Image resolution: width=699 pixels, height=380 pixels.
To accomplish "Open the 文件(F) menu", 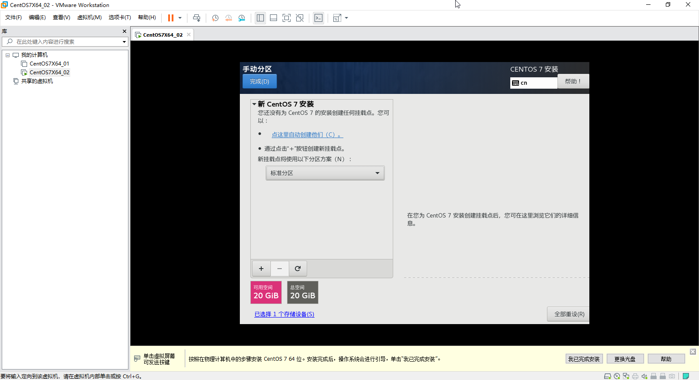I will [14, 17].
